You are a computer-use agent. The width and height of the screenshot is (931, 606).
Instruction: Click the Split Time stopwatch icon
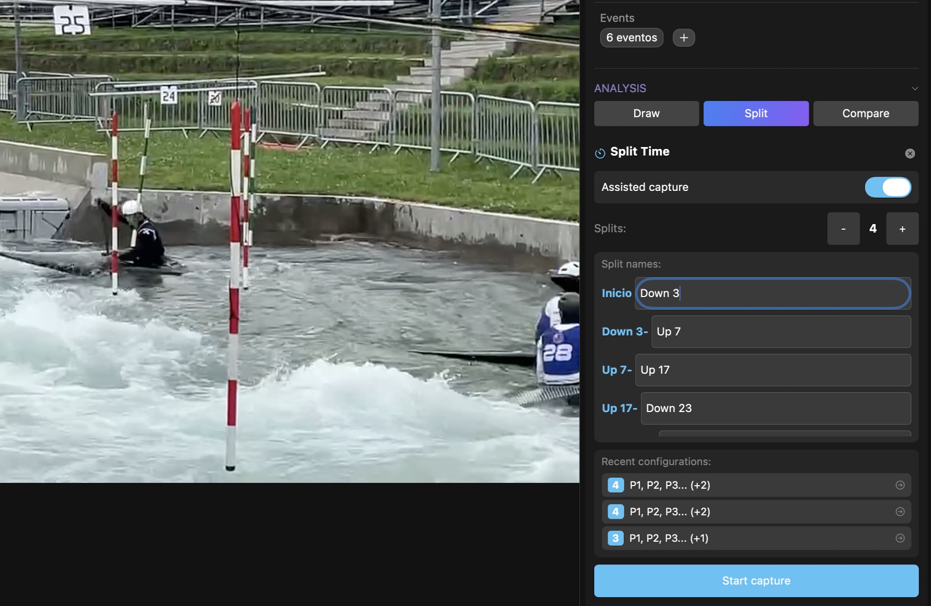click(x=599, y=153)
